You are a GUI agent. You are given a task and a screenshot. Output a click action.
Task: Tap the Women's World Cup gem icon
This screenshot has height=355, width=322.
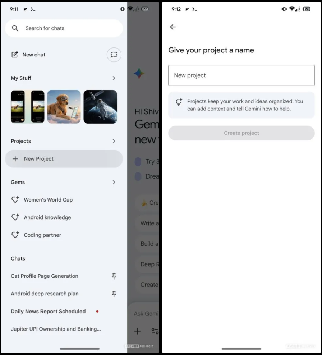[x=15, y=200]
